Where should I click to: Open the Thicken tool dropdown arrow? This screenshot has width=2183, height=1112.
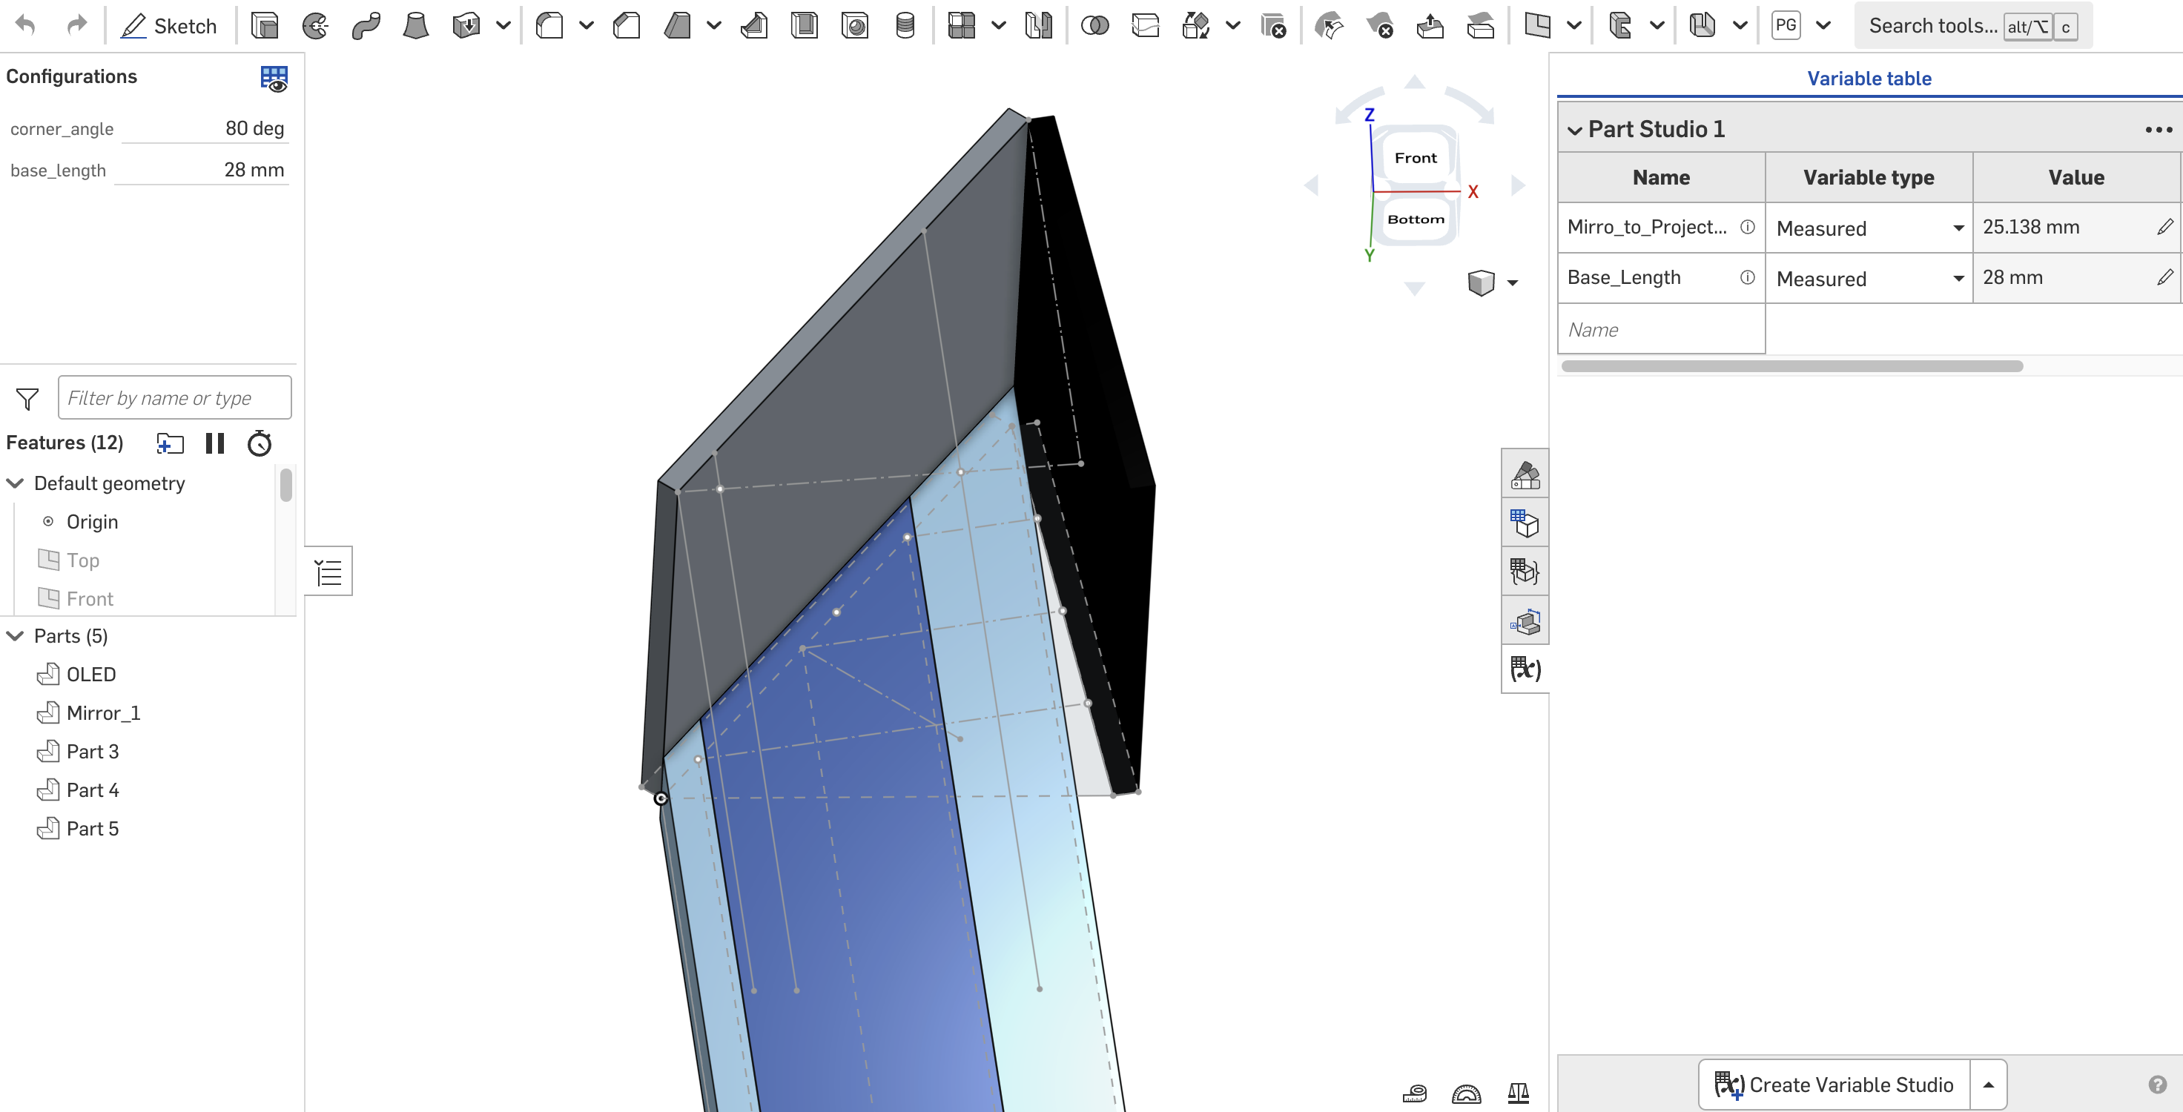503,26
